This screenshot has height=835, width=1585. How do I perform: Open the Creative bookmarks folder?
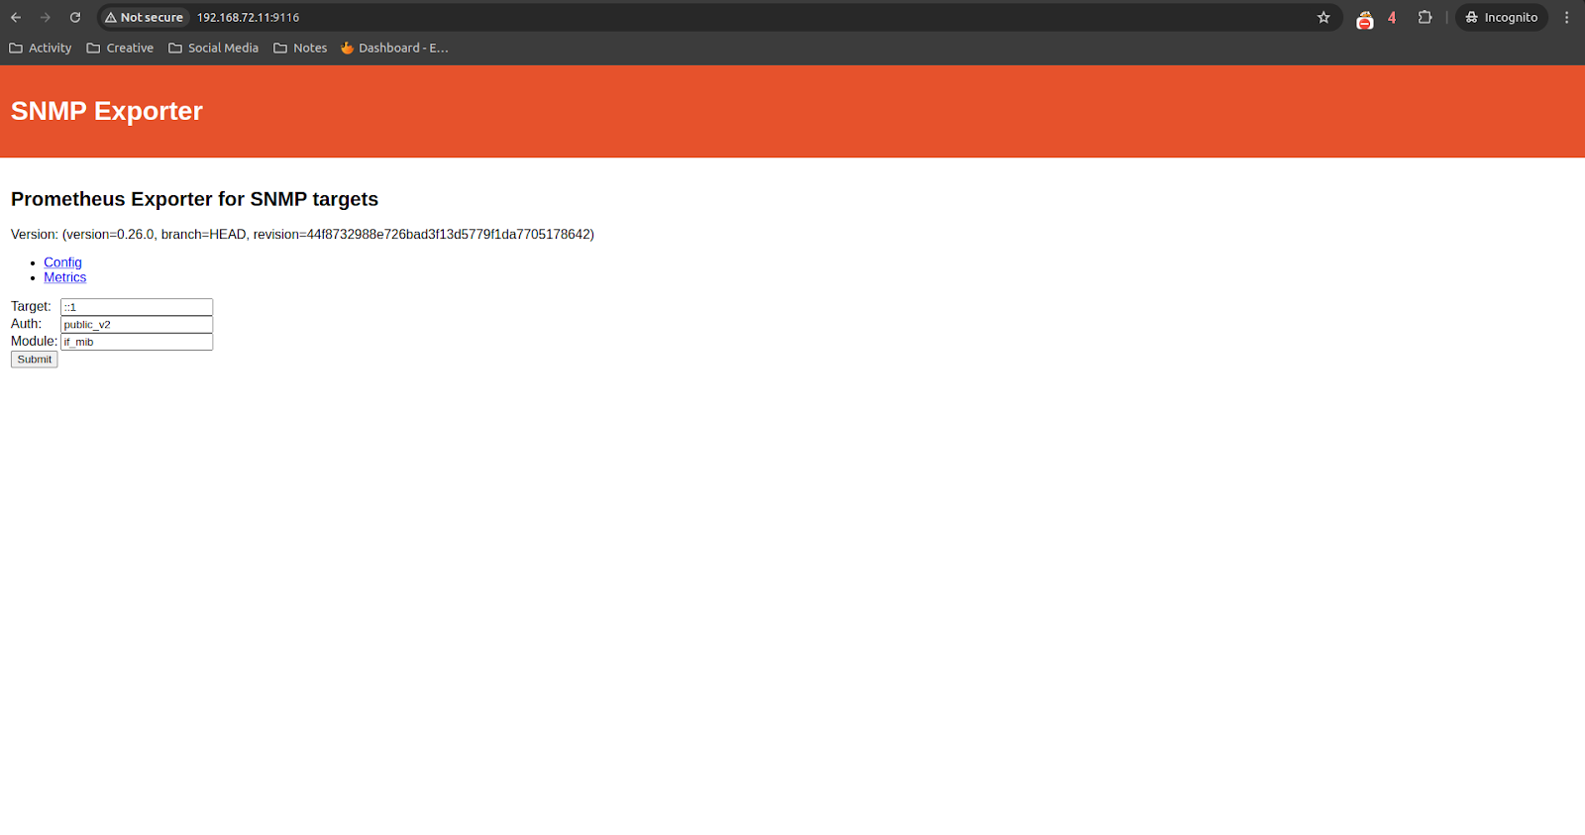pos(120,48)
